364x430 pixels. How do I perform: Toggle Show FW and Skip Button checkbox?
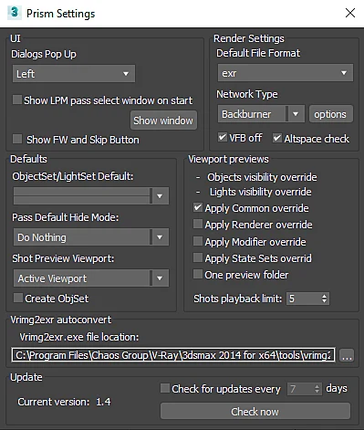pos(17,139)
